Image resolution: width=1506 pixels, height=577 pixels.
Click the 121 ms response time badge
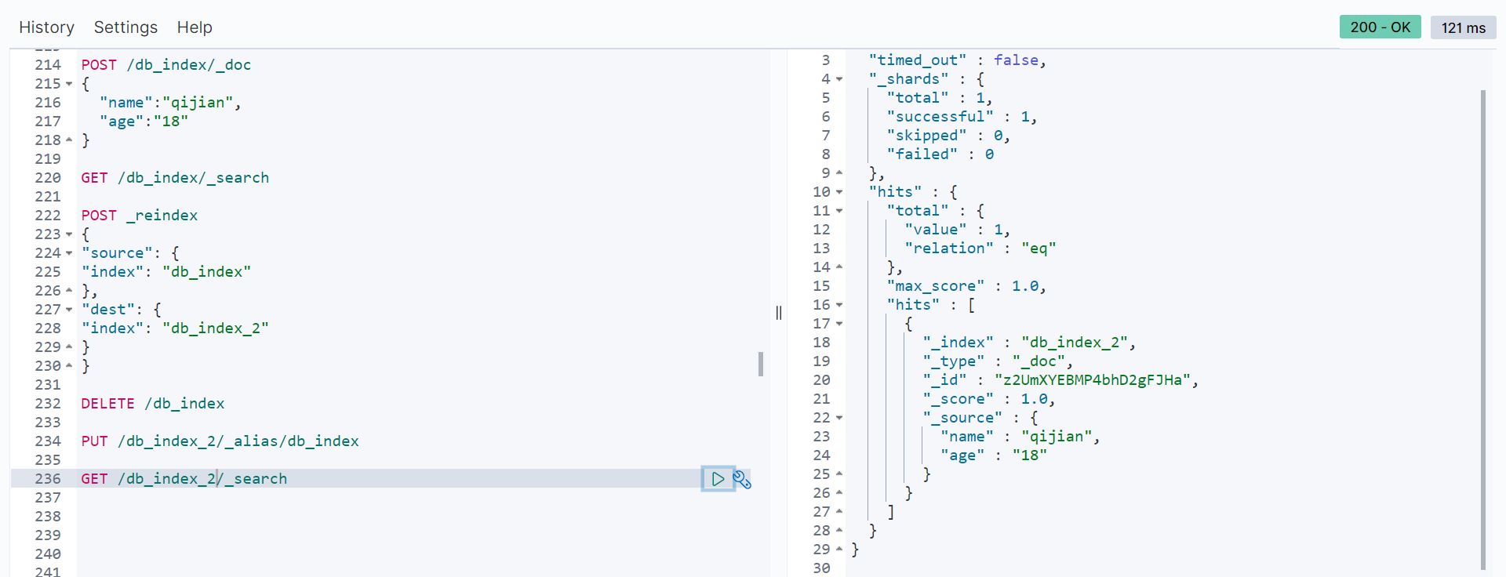(x=1463, y=27)
